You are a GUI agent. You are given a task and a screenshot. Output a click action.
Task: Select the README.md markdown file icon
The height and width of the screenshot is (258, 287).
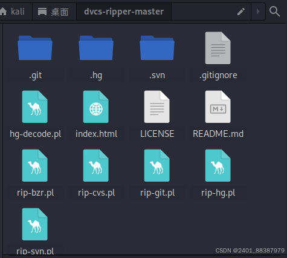(x=218, y=107)
